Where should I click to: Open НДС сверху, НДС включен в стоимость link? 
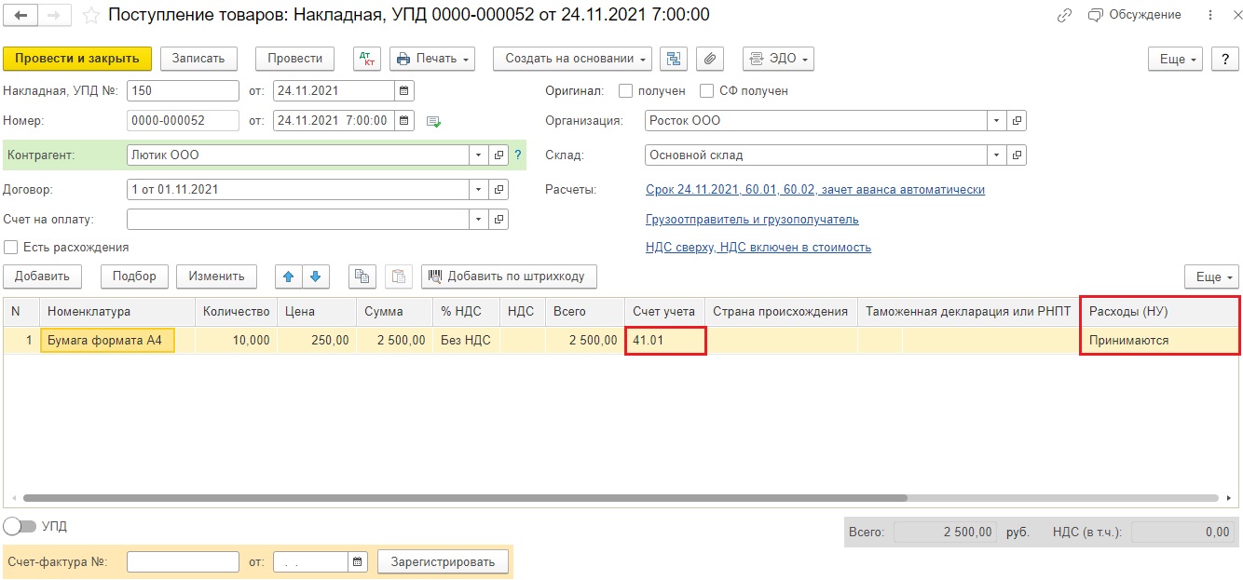pos(758,248)
